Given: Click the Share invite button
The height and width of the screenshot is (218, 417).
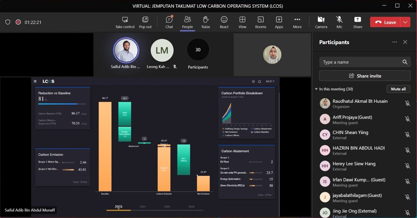Looking at the screenshot, I should (365, 76).
